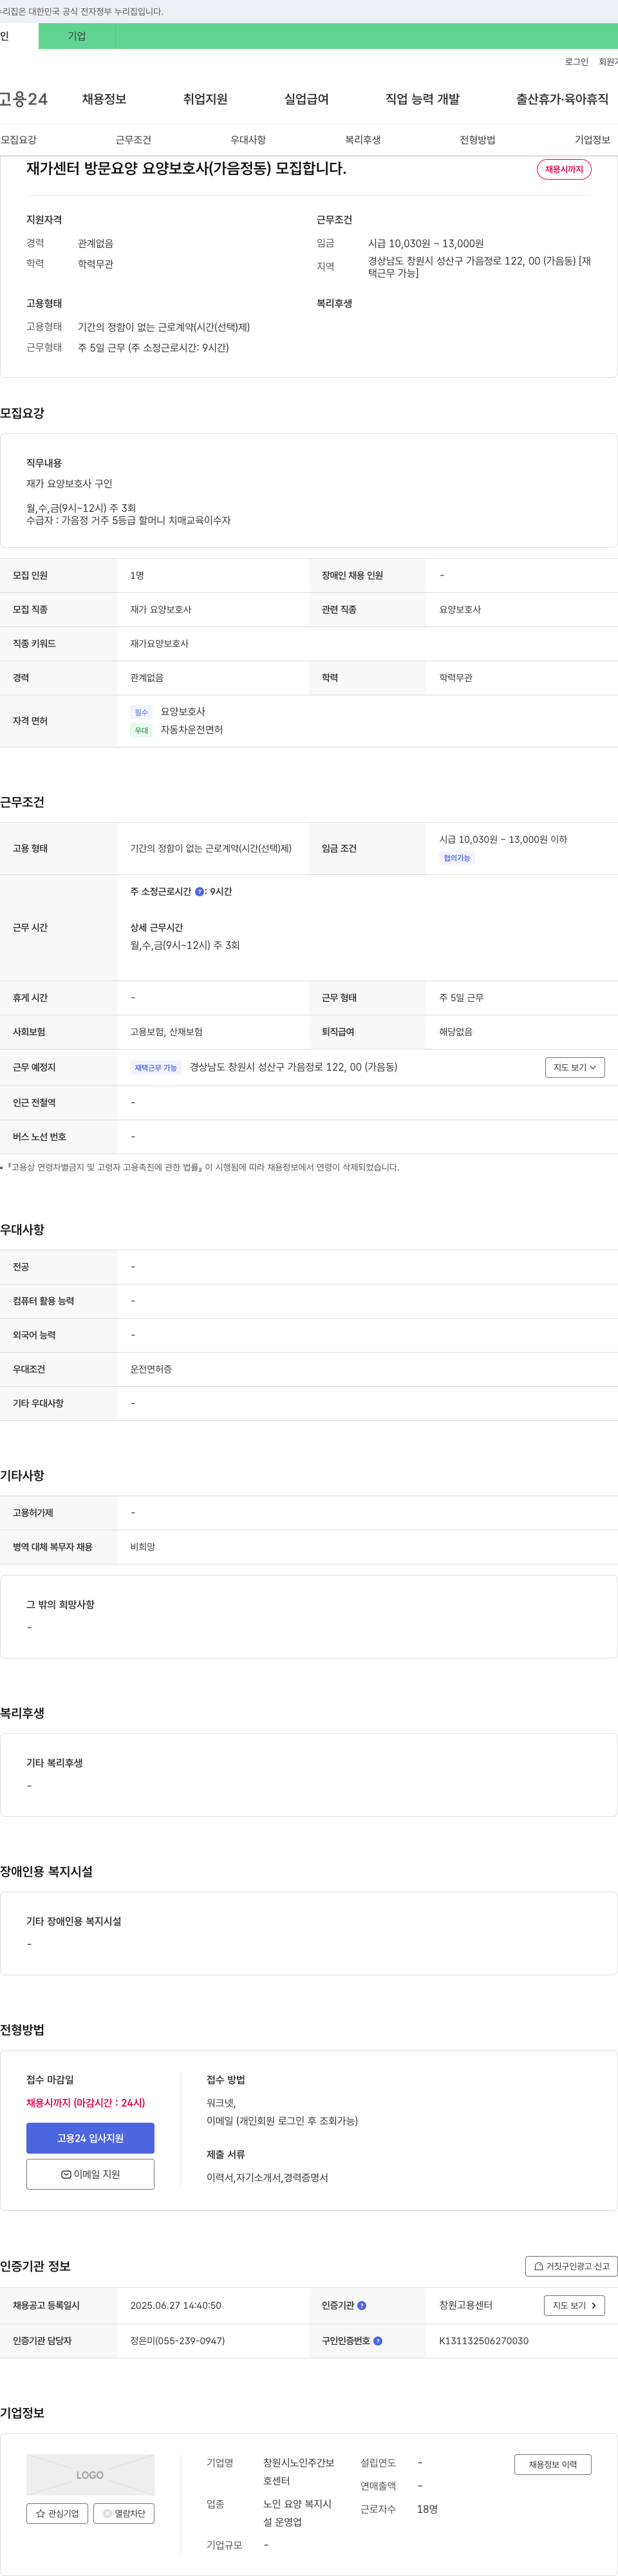The image size is (618, 2576).
Task: Click certification number K131132506270030
Action: coord(484,2340)
